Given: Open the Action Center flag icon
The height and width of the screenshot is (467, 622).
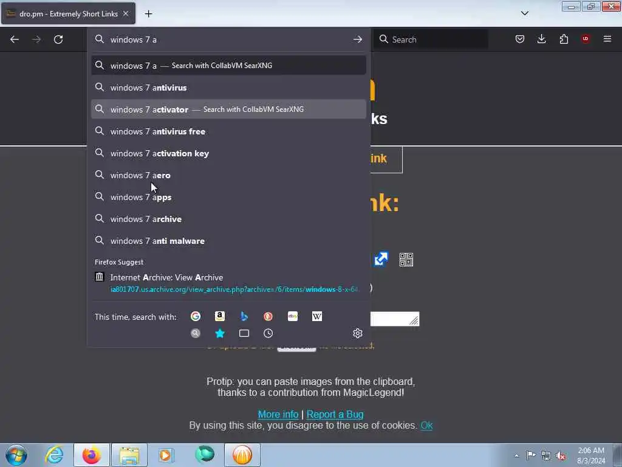Looking at the screenshot, I should point(531,455).
